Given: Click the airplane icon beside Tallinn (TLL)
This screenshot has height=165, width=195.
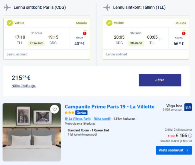Looking at the screenshot, I should (107, 8).
